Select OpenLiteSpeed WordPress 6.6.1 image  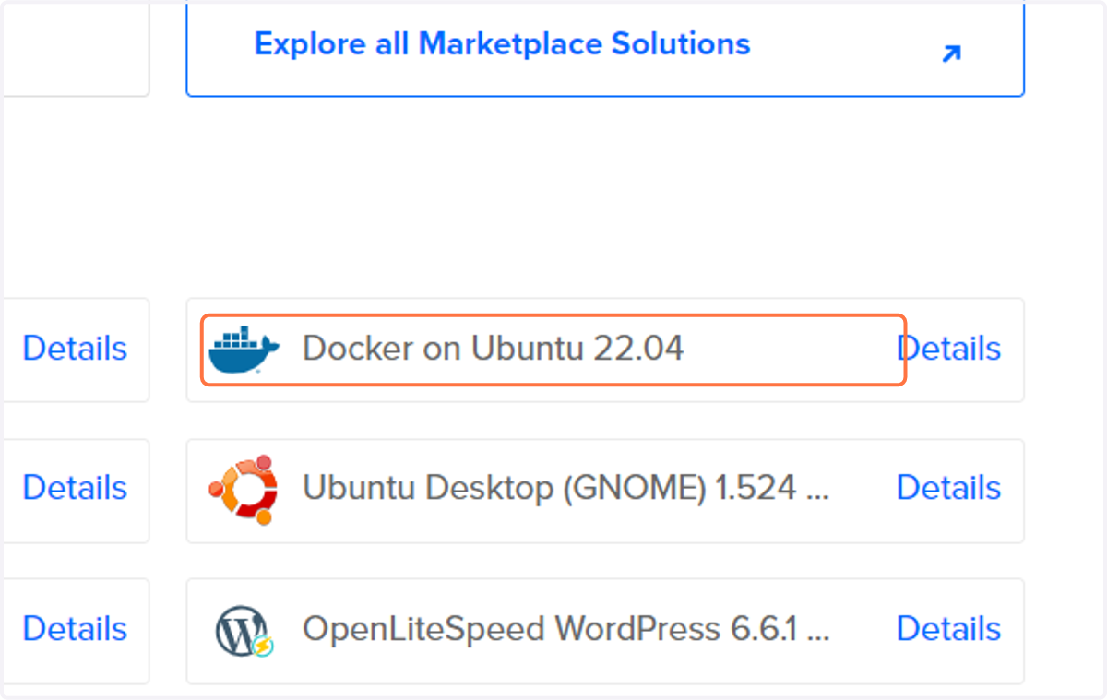click(x=565, y=629)
